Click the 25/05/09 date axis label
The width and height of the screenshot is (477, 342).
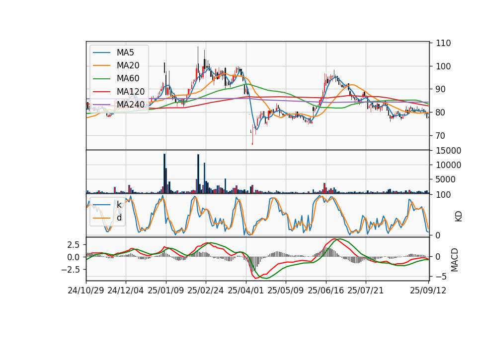click(286, 290)
